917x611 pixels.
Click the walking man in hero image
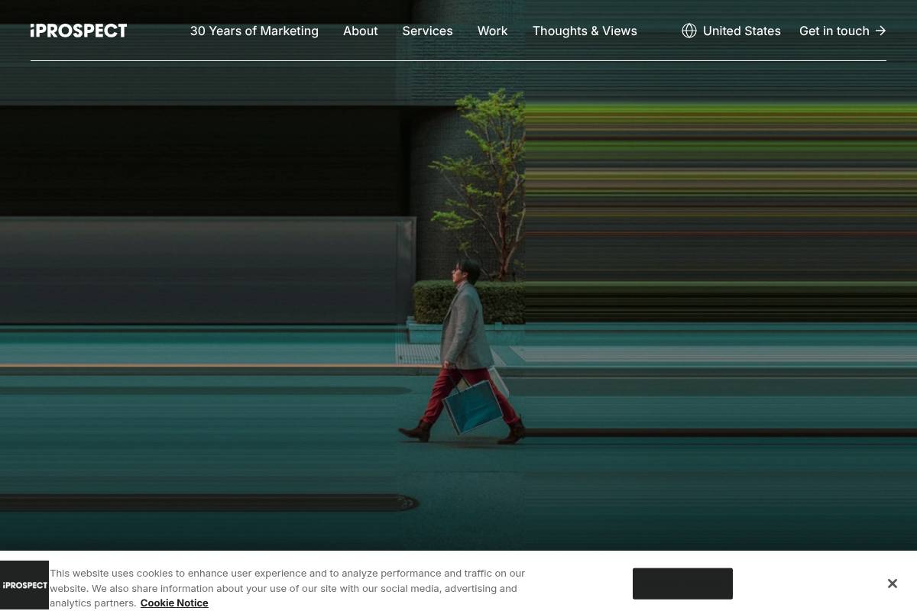tap(466, 351)
